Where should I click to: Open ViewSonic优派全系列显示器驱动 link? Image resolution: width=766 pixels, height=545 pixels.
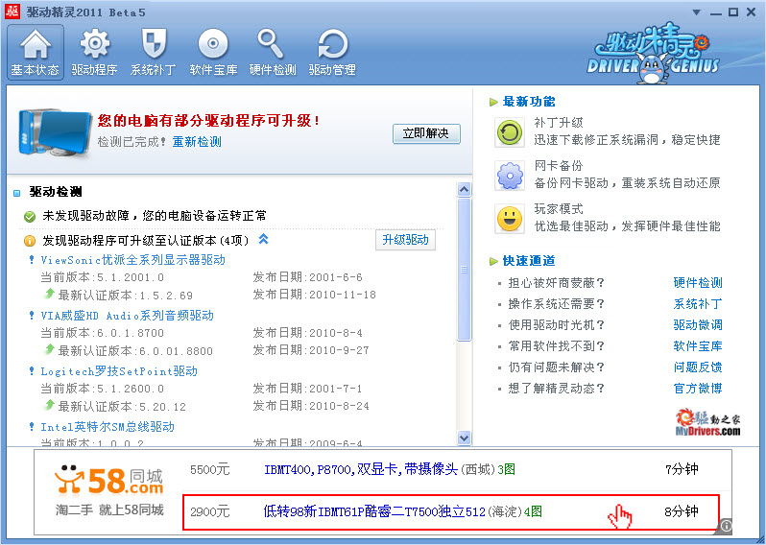132,260
